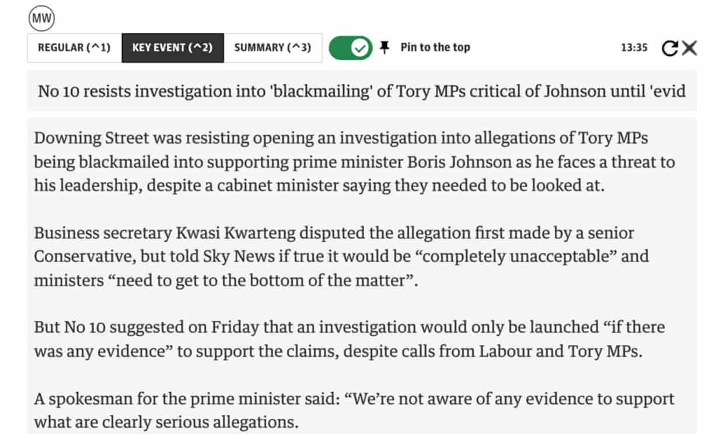
Task: Select the KEY EVENT (^2) post type
Action: tap(173, 48)
